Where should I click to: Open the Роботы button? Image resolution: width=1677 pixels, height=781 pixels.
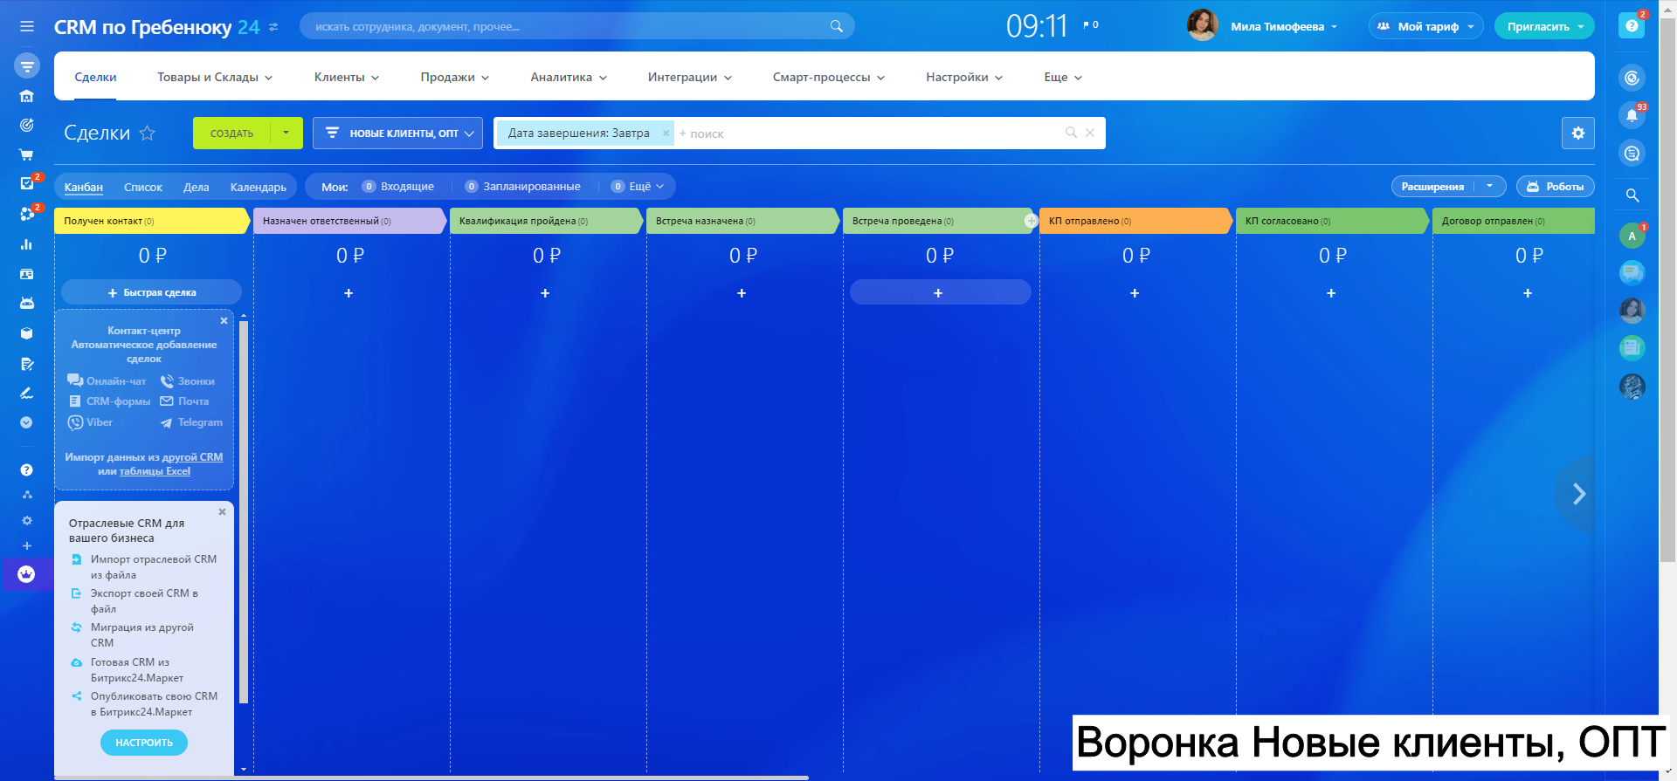click(x=1556, y=186)
